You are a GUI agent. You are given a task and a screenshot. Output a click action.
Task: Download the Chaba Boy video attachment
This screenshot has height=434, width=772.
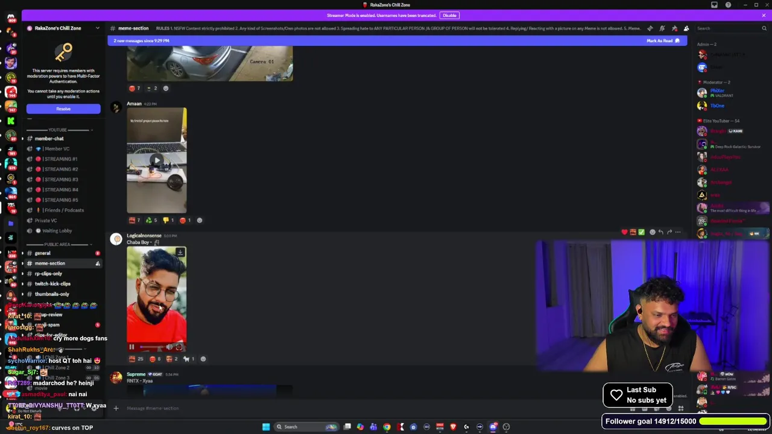pyautogui.click(x=180, y=253)
